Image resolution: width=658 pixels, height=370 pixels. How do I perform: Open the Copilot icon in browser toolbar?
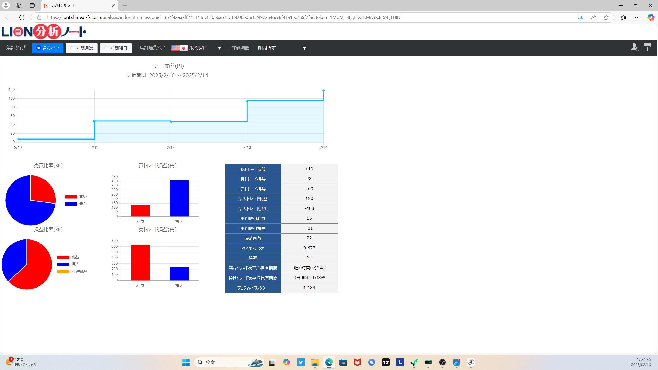(x=651, y=17)
